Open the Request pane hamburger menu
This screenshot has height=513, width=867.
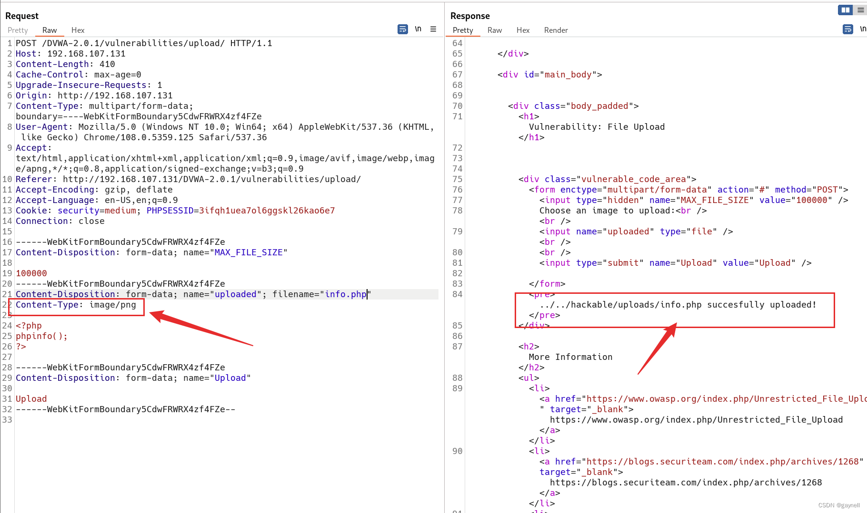tap(433, 29)
